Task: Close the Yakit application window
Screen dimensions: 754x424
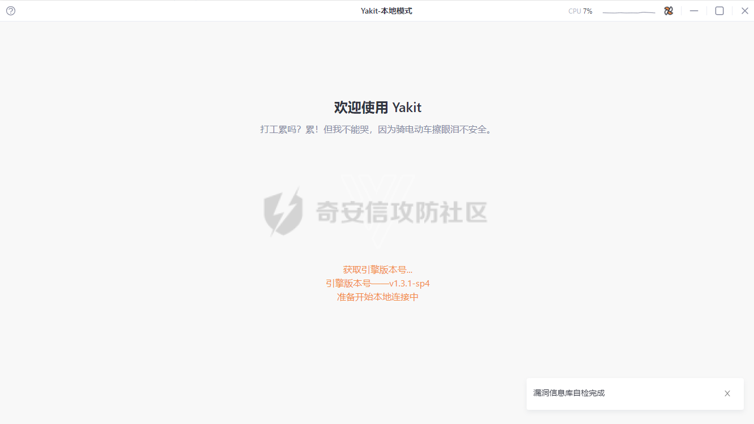Action: coord(744,11)
